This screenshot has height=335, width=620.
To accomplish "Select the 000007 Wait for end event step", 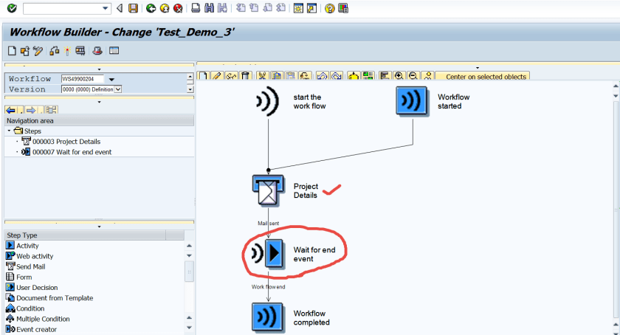I will click(x=72, y=152).
